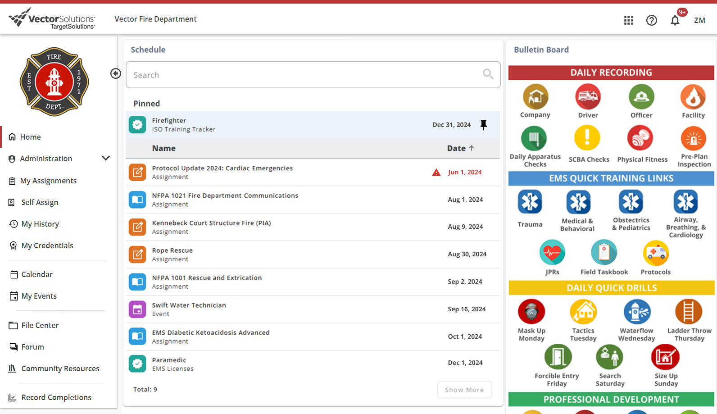
Task: Open Physical Fitness icon
Action: pos(640,138)
